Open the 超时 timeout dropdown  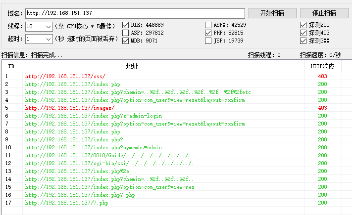tap(48, 39)
